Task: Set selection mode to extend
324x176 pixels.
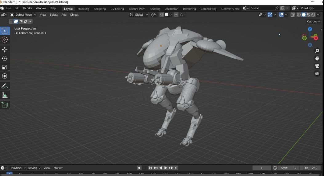Action: [x=16, y=22]
